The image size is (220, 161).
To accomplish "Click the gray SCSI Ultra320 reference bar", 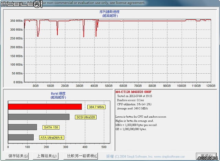I will (x=38, y=117).
